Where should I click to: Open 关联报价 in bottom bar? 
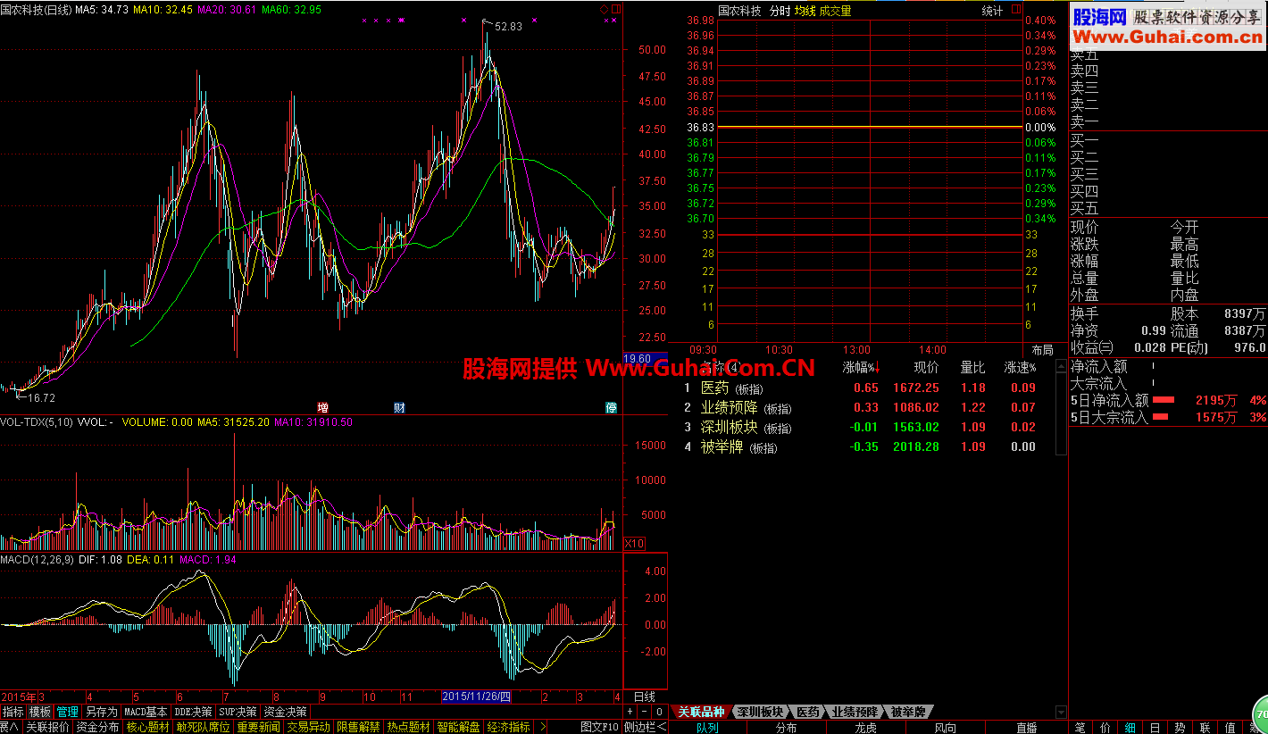tap(47, 727)
